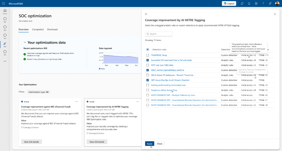The width and height of the screenshot is (282, 151).
Task: Open the settings gear icon
Action: [256, 4]
